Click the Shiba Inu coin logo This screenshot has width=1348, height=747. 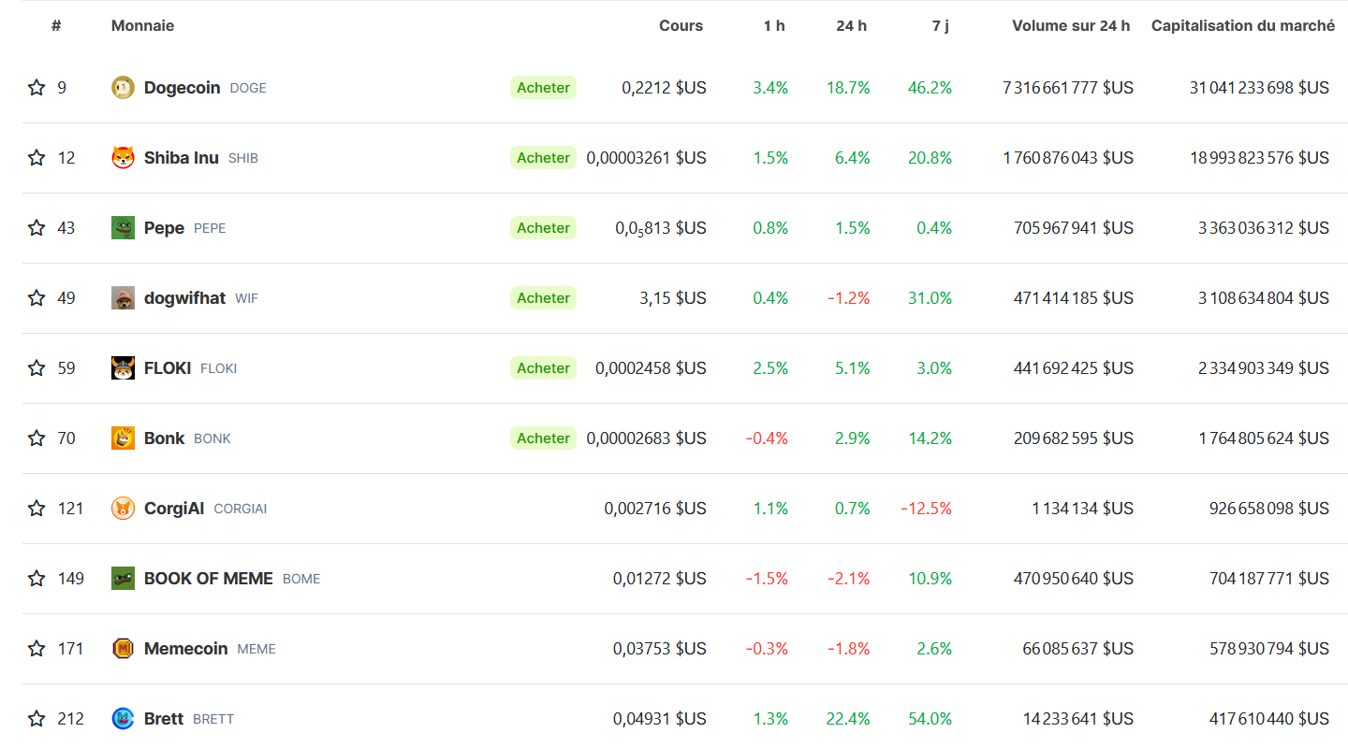coord(123,158)
